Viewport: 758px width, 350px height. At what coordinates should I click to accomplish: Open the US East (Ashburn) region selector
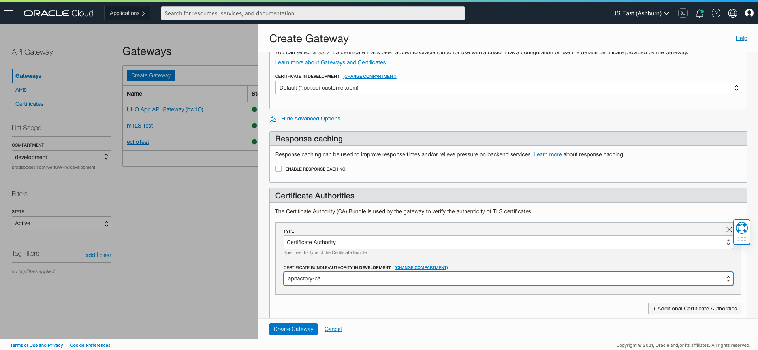click(x=640, y=13)
